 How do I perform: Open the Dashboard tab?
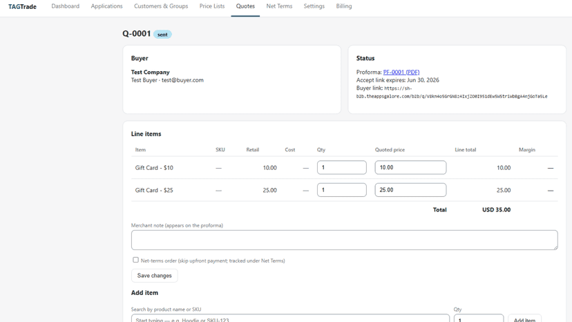click(x=66, y=6)
